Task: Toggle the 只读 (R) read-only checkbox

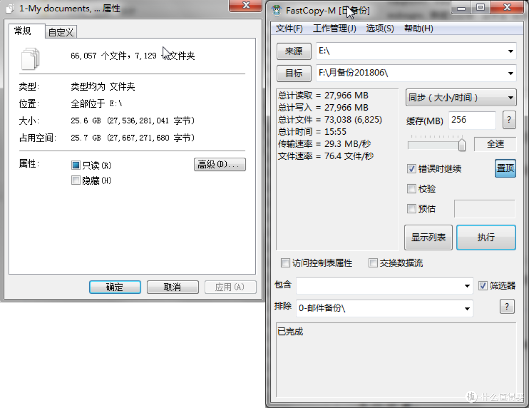Action: pyautogui.click(x=75, y=165)
